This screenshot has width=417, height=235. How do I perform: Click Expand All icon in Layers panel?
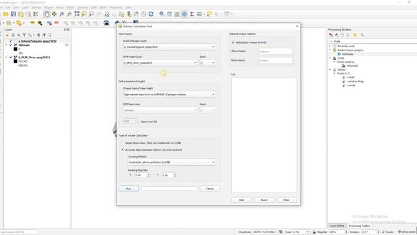[x=38, y=35]
